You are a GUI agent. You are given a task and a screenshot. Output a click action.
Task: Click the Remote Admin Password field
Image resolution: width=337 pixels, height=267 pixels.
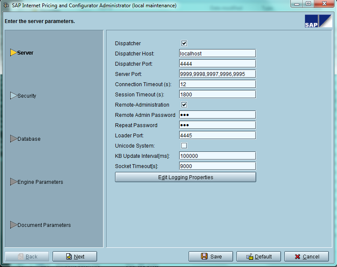point(217,115)
